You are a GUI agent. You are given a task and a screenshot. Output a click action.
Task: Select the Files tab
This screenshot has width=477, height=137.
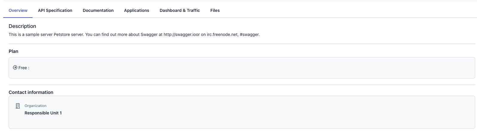point(215,10)
